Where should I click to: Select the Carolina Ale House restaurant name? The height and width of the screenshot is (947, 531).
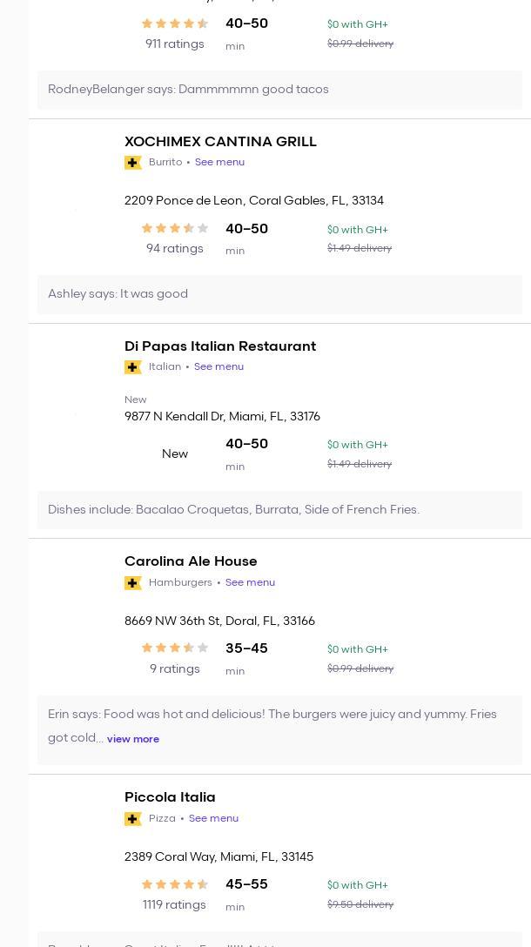click(x=191, y=561)
